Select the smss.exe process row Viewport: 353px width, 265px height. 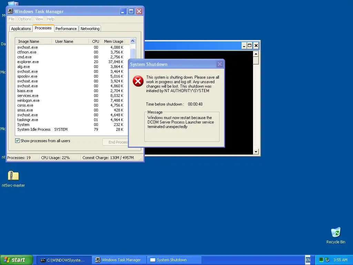[72, 110]
